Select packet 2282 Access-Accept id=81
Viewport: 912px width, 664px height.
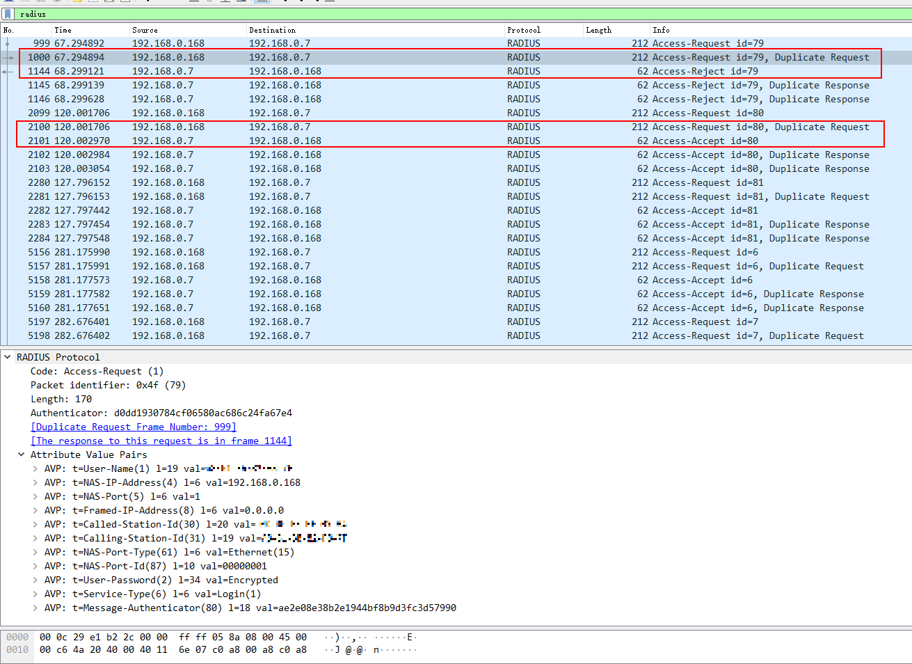[x=456, y=210]
